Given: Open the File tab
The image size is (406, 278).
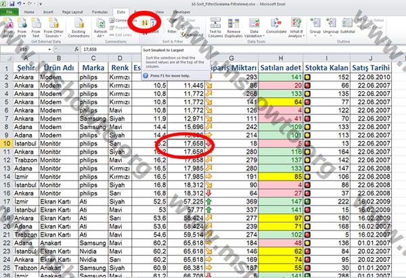Looking at the screenshot, I should coord(9,12).
